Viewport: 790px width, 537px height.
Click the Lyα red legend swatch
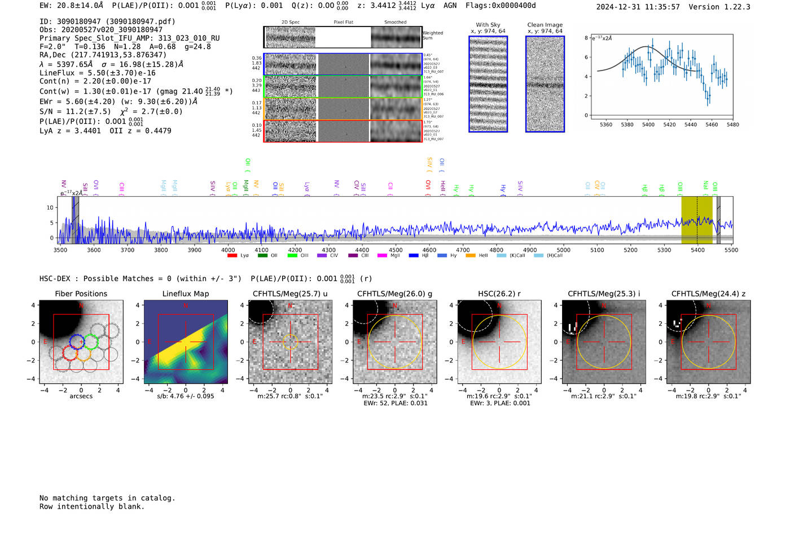[232, 256]
